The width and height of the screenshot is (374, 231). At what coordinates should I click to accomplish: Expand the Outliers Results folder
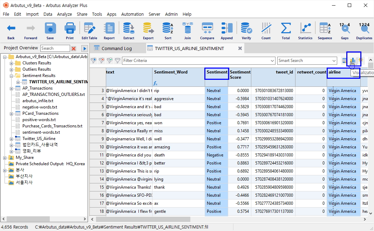pos(12,70)
